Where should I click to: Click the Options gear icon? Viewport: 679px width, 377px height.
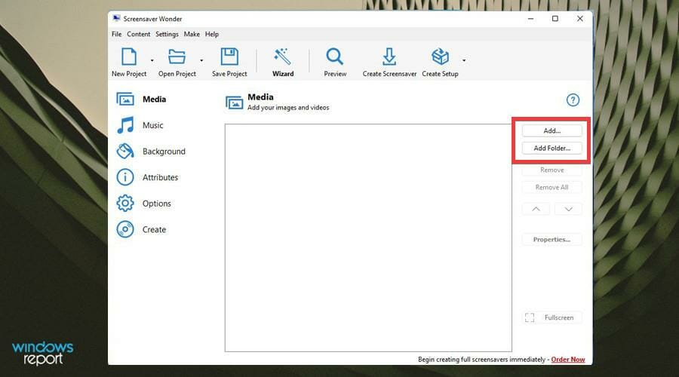[x=125, y=204]
